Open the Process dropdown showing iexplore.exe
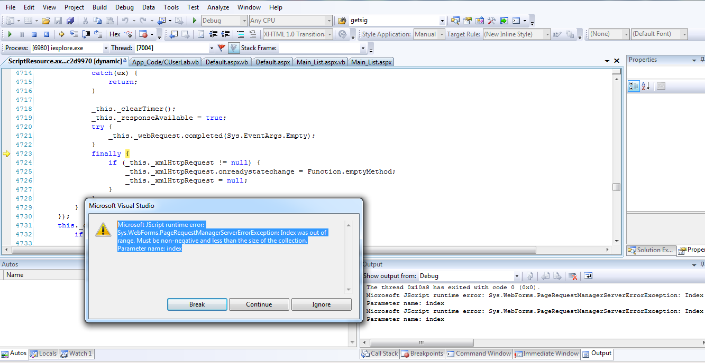705x363 pixels. [105, 48]
